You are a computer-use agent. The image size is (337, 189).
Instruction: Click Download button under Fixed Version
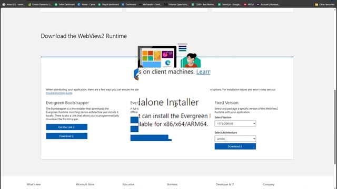[x=235, y=146]
